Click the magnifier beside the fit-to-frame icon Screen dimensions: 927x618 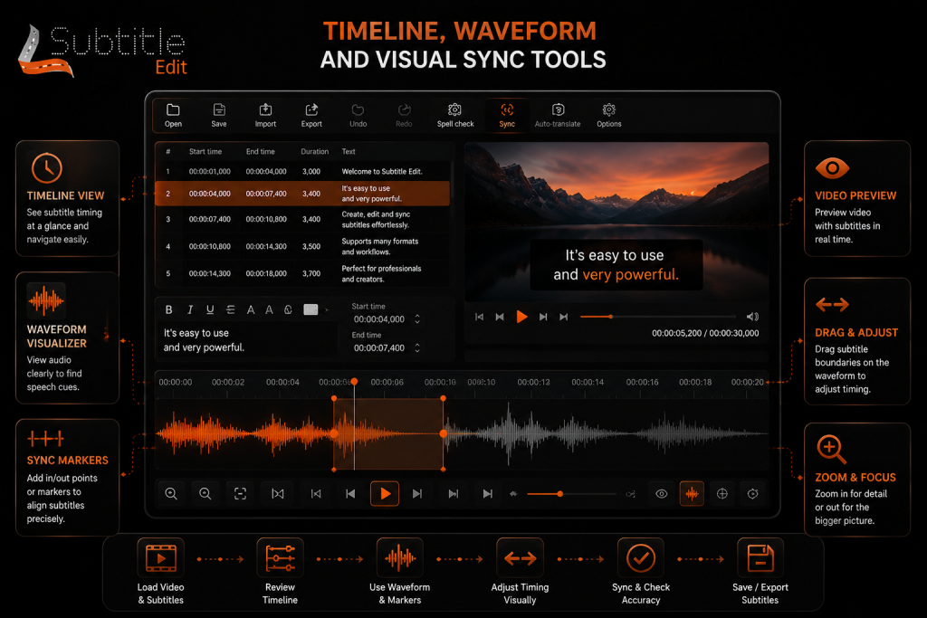tap(205, 494)
